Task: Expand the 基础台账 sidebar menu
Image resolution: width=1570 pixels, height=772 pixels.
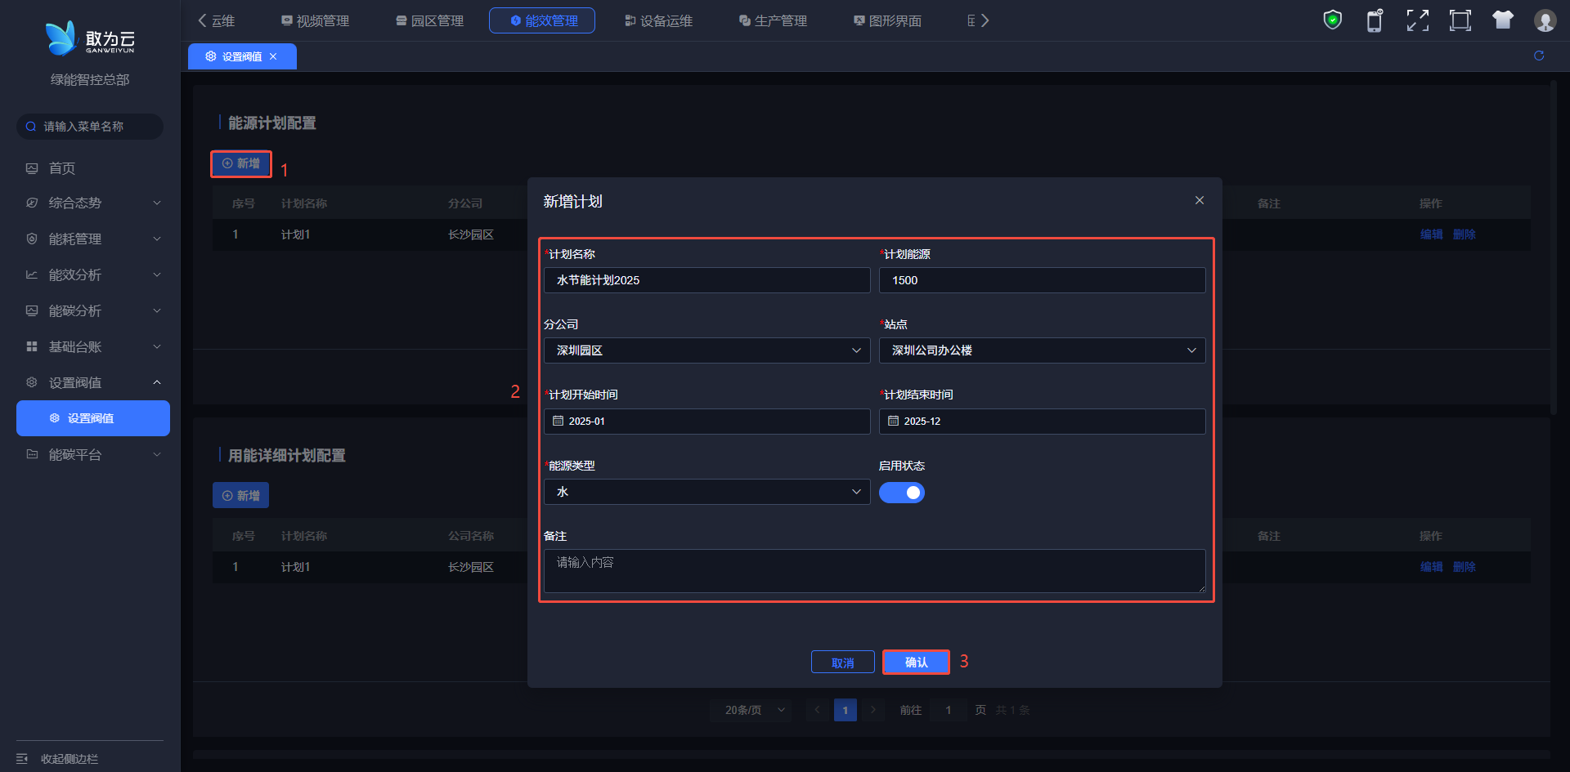Action: pos(93,346)
